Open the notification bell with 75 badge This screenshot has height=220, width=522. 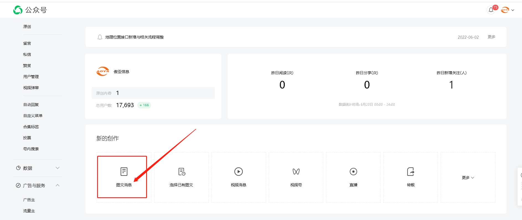(x=491, y=10)
